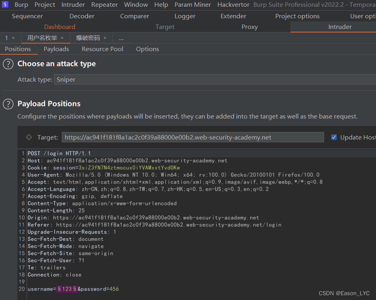Open the Burp menu
This screenshot has height=300, width=376.
pyautogui.click(x=21, y=4)
